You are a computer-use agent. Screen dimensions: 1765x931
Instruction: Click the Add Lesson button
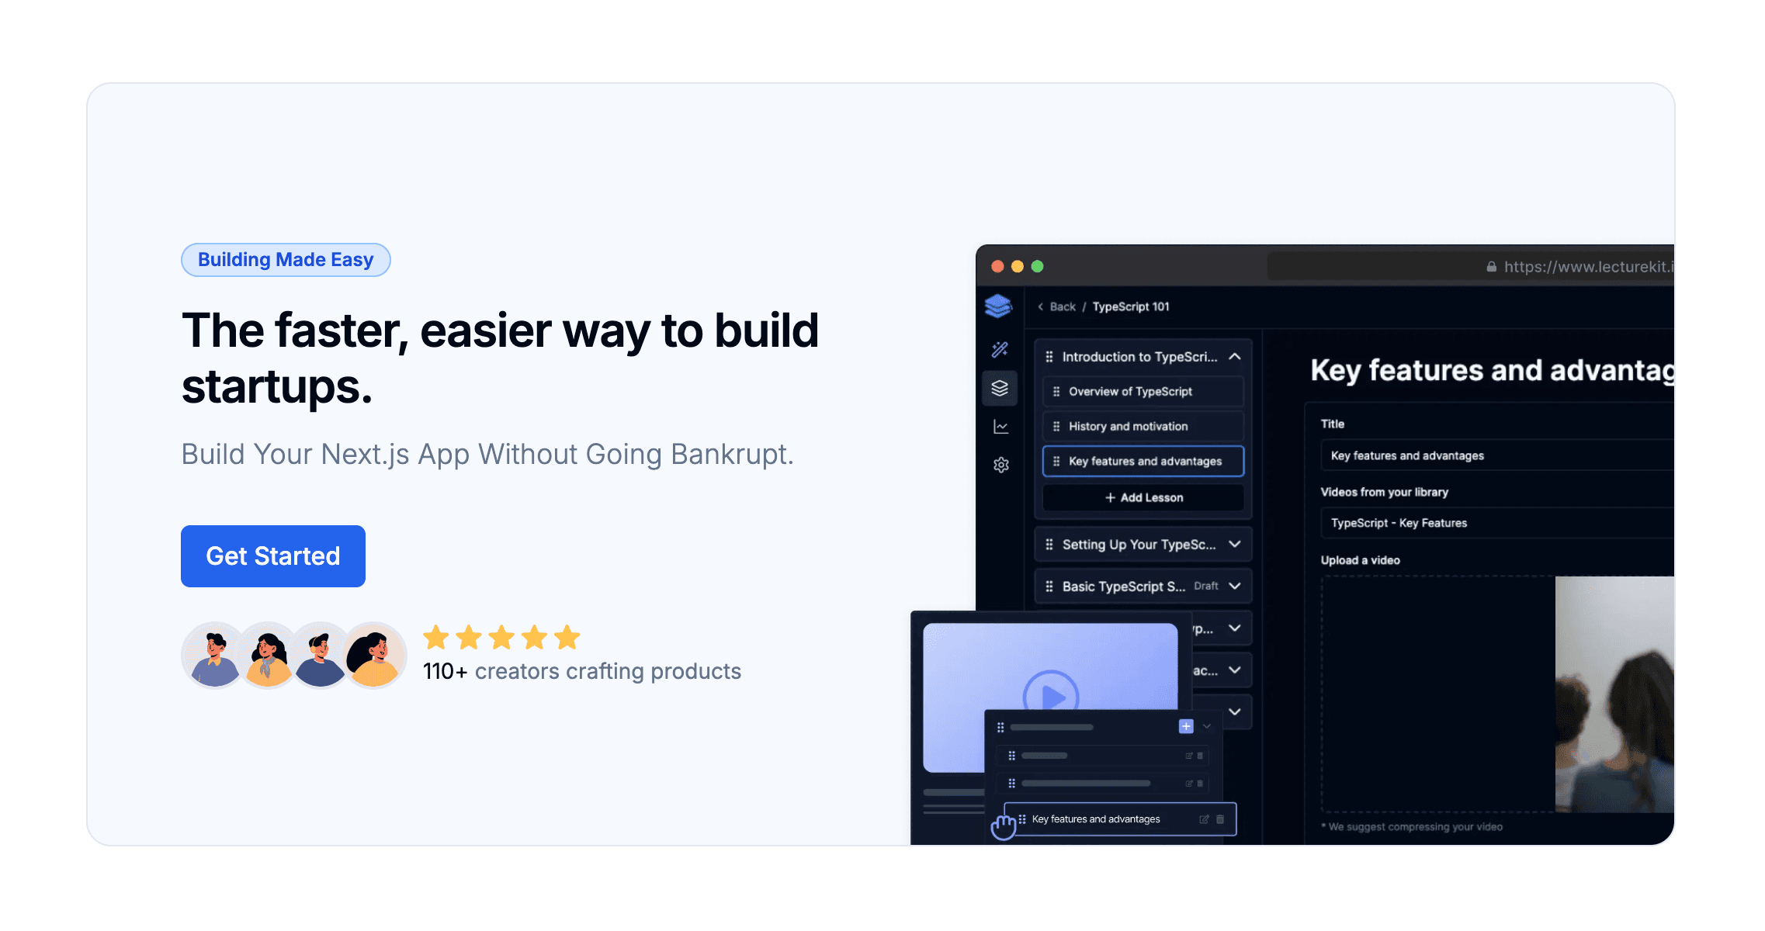tap(1143, 498)
